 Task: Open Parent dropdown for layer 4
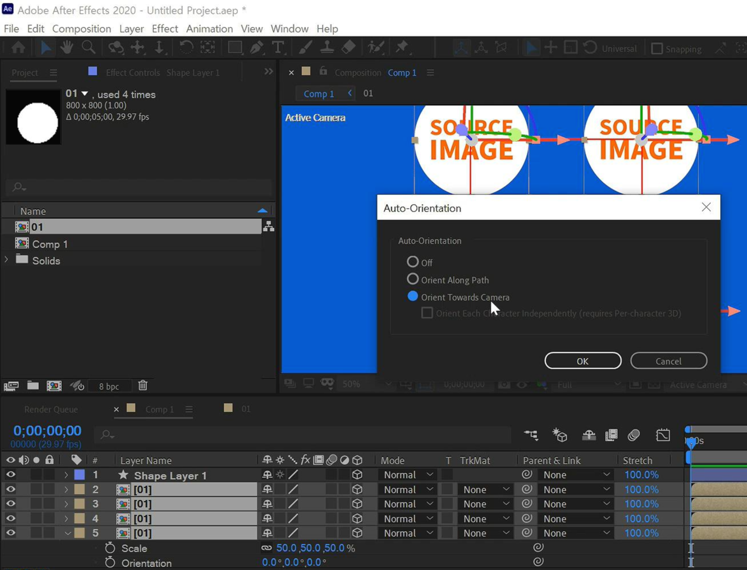(575, 519)
